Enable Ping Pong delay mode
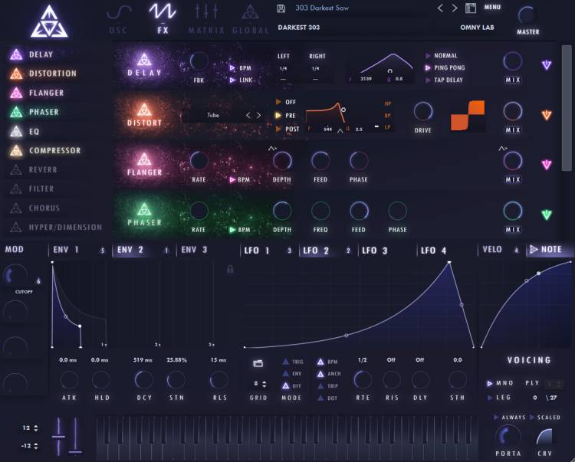This screenshot has height=462, width=575. [x=429, y=67]
